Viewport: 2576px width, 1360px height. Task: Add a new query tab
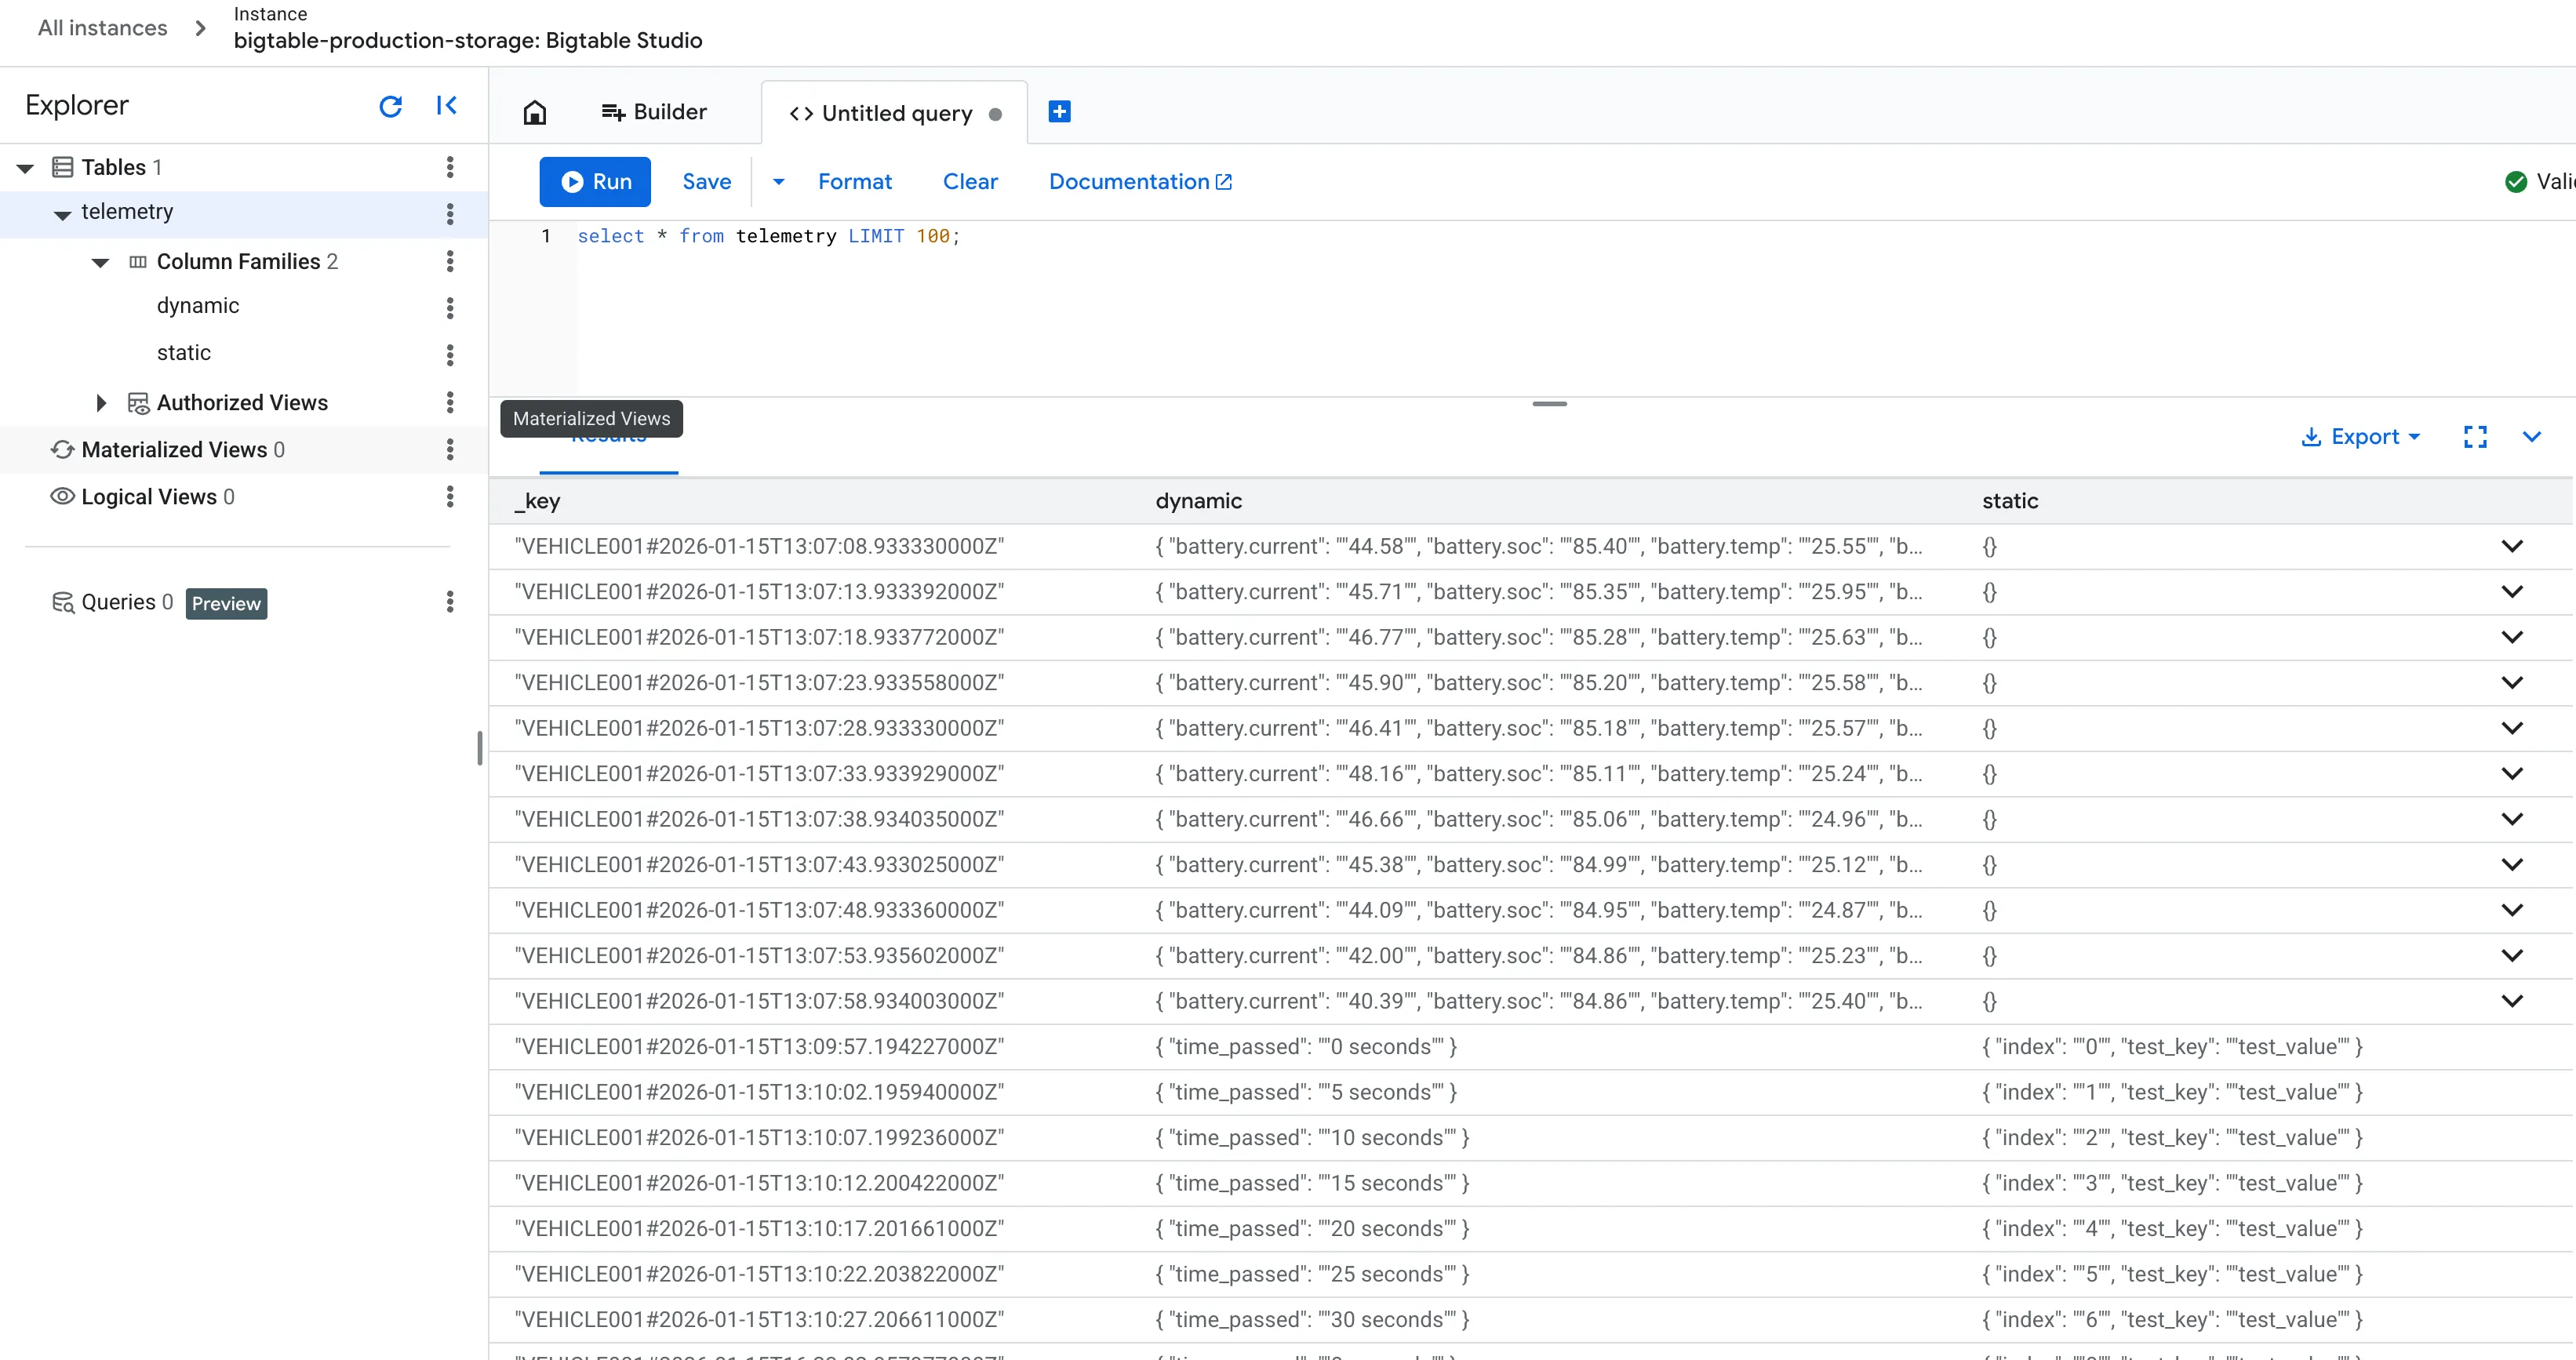click(x=1059, y=112)
